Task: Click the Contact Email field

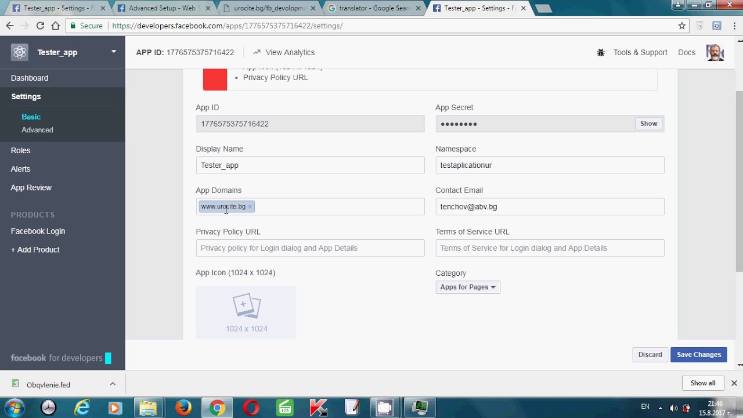Action: tap(550, 207)
